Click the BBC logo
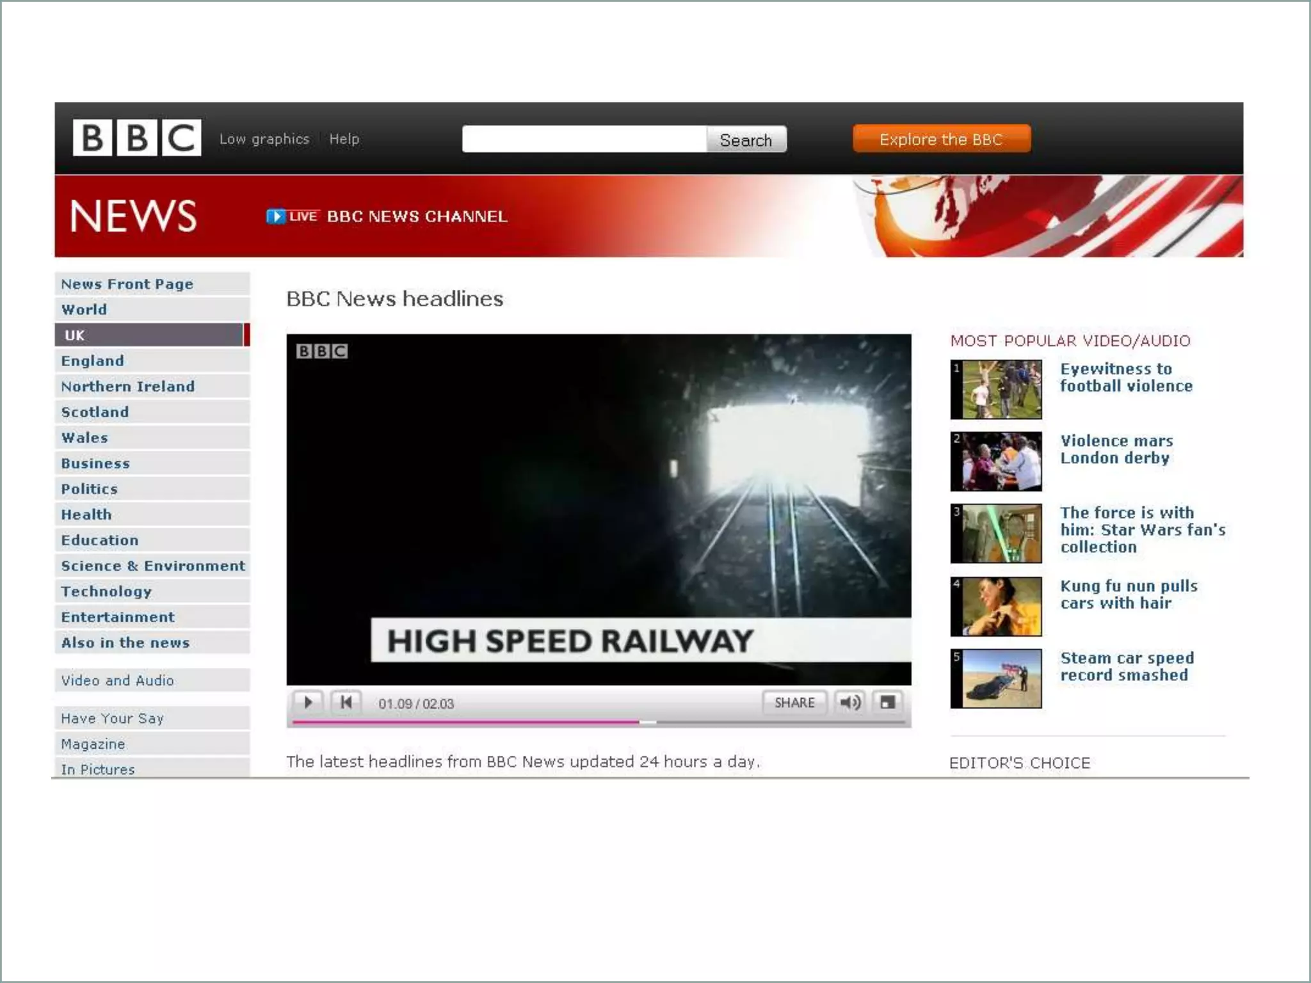Viewport: 1311px width, 983px height. tap(136, 138)
